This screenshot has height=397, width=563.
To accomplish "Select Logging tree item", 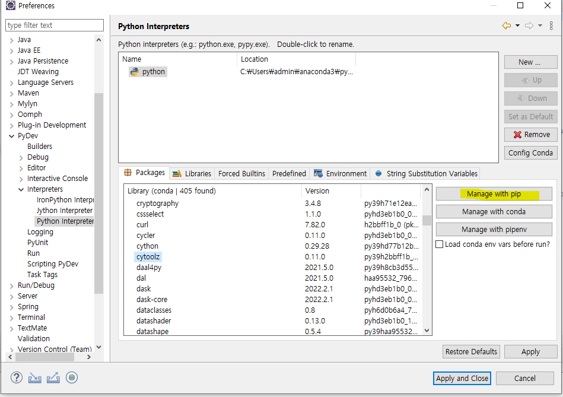I will tap(40, 232).
